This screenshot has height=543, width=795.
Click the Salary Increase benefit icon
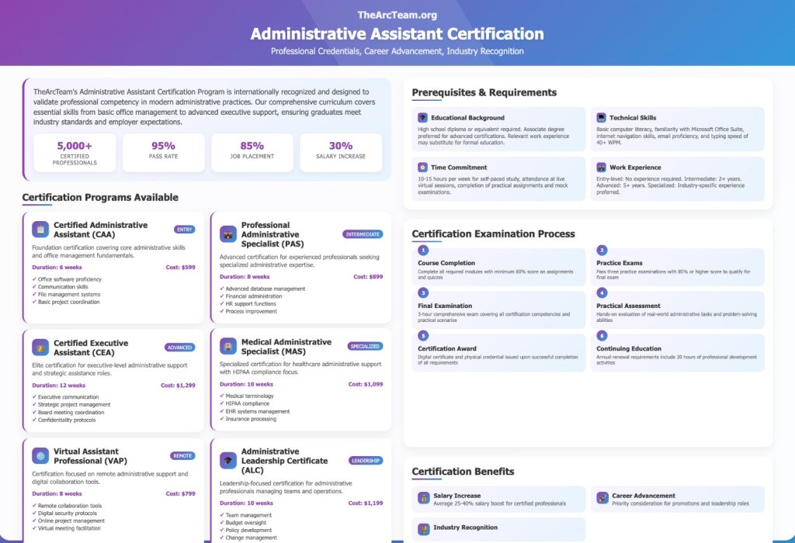(x=424, y=497)
